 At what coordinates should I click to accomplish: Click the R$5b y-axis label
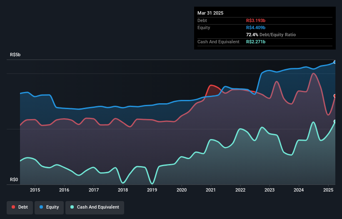pos(15,55)
